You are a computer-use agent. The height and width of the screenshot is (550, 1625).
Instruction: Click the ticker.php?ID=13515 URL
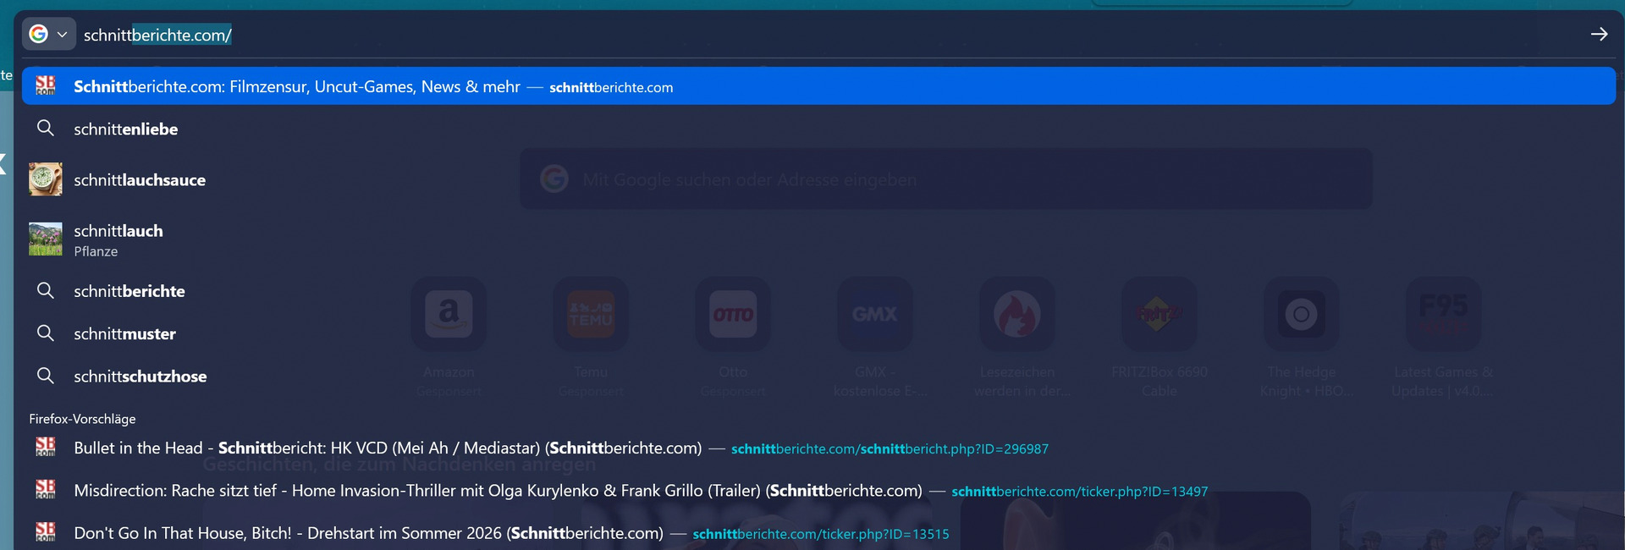(x=820, y=534)
